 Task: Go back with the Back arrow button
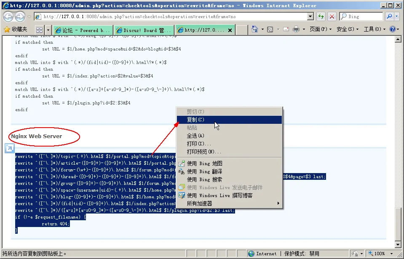point(8,17)
